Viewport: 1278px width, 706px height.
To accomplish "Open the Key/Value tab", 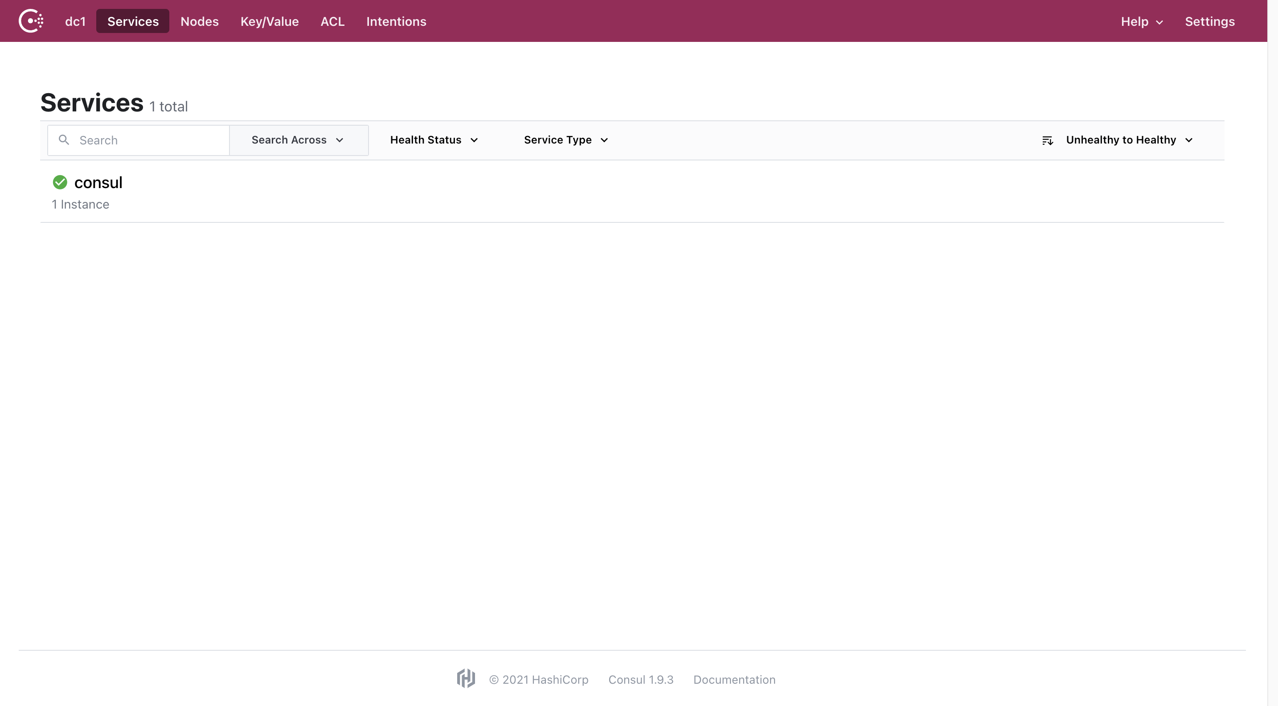I will click(x=270, y=21).
